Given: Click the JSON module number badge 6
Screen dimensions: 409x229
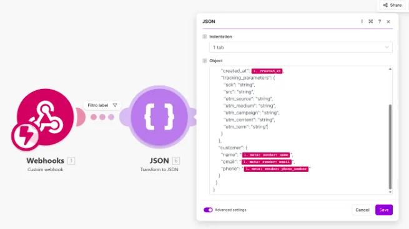Looking at the screenshot, I should pos(176,161).
